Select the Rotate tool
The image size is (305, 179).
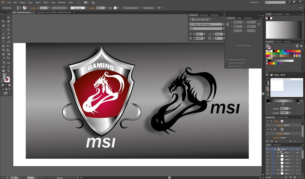[x=3, y=42]
